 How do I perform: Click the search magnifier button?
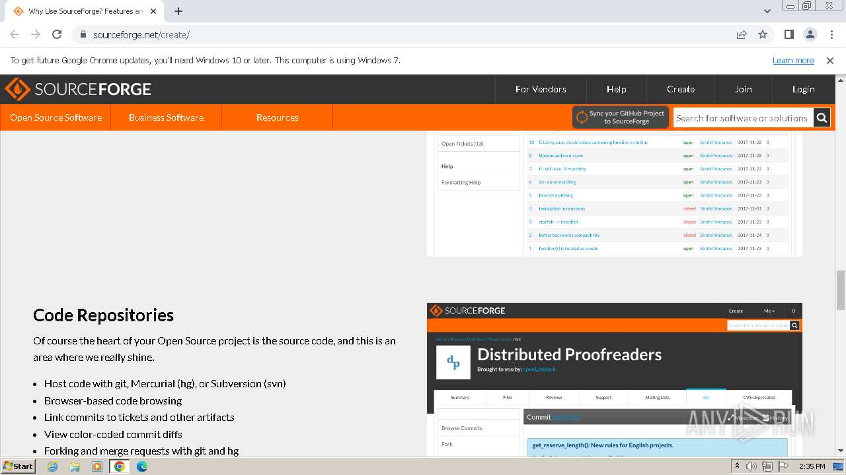click(822, 118)
